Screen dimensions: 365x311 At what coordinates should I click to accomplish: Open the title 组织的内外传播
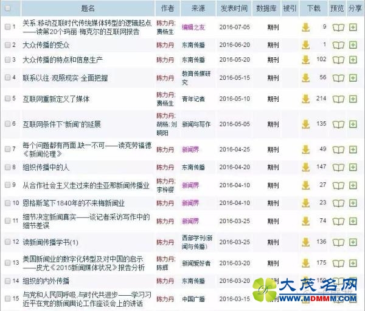coord(46,281)
